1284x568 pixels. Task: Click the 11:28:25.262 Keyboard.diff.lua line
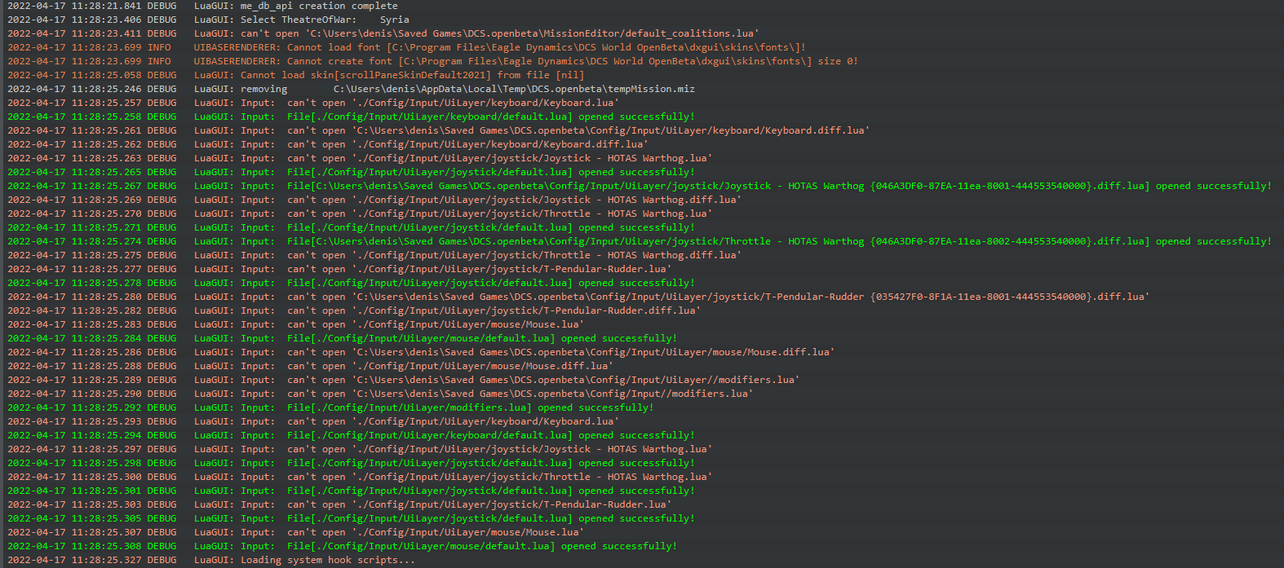(x=327, y=144)
